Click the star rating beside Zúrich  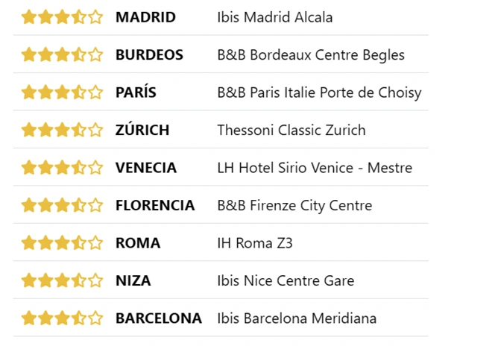pos(62,130)
